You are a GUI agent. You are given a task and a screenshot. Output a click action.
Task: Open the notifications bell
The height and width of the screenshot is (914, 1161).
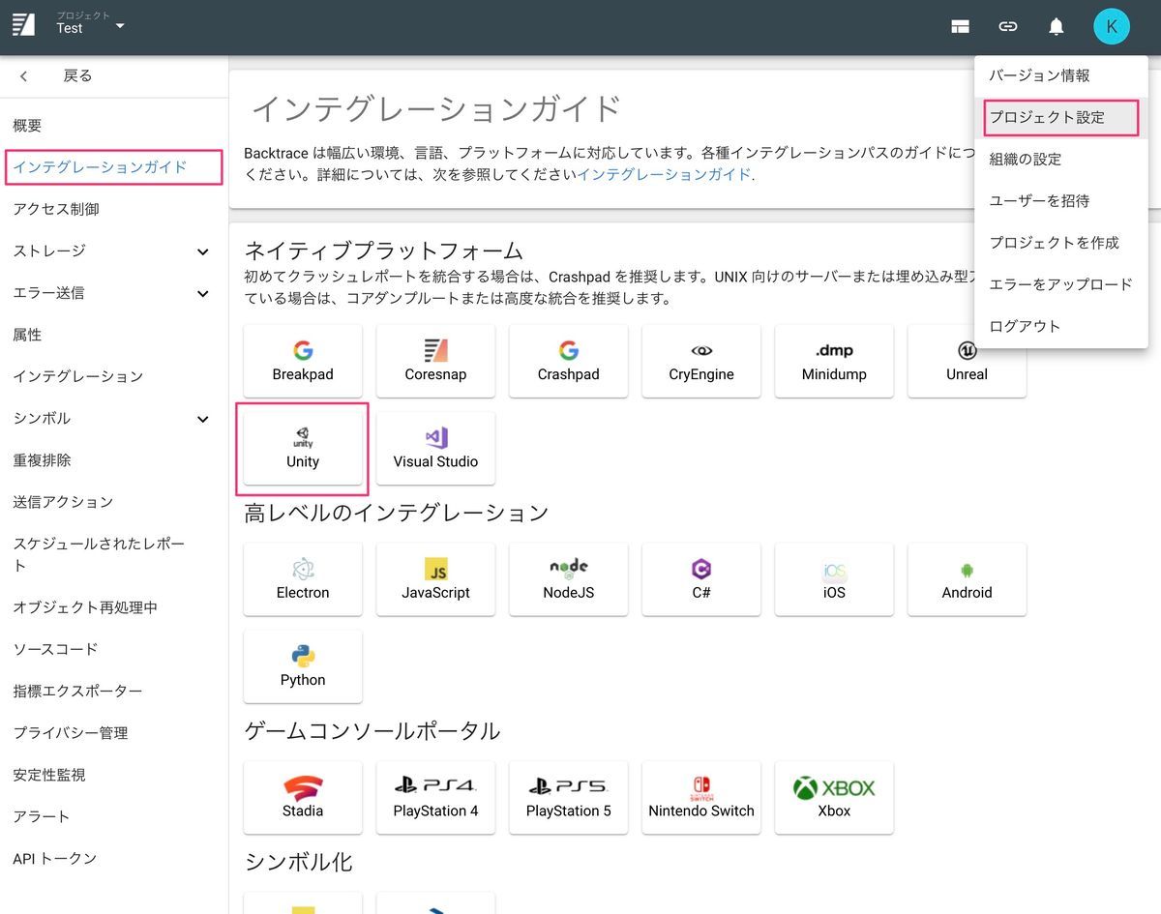click(x=1057, y=26)
